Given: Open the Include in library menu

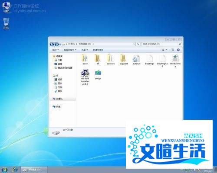Looking at the screenshot, I should pos(70,50).
